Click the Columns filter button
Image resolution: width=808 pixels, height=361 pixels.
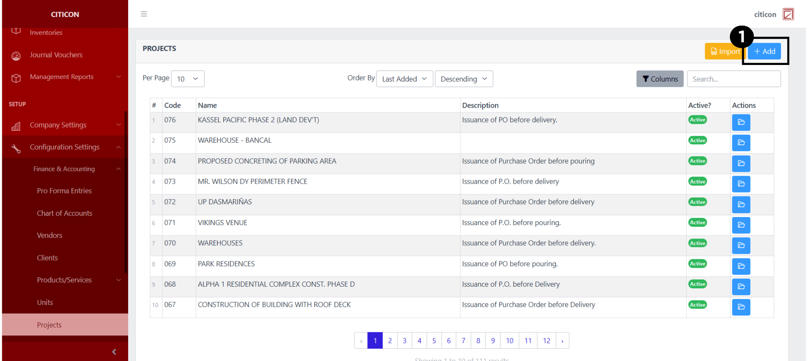pos(660,79)
